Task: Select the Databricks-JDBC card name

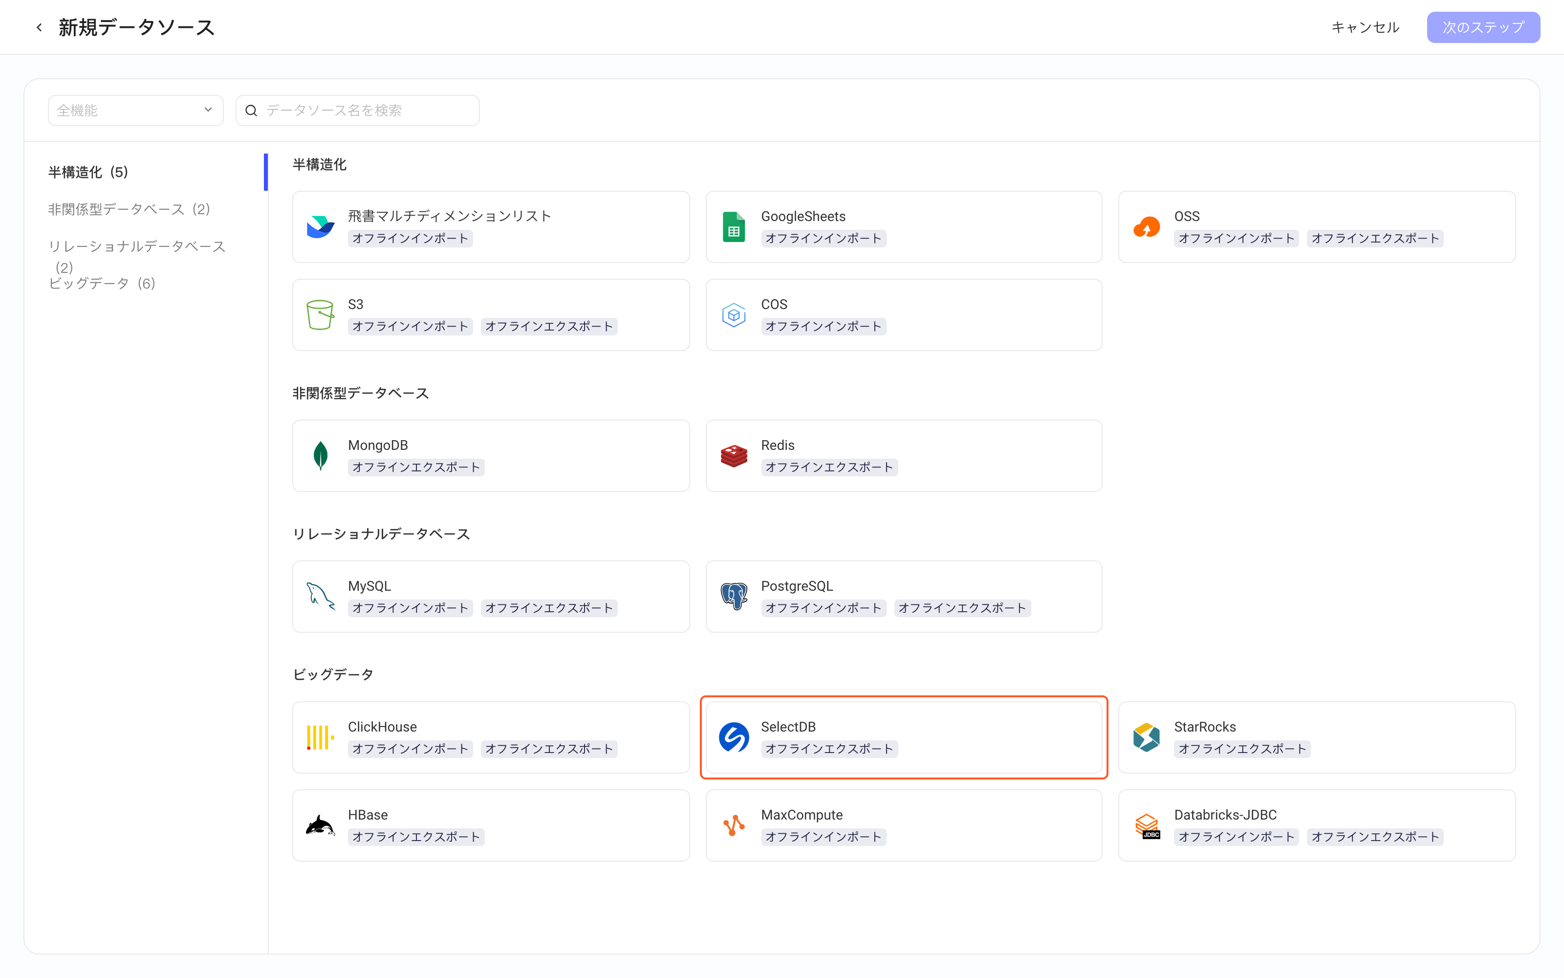Action: pyautogui.click(x=1225, y=814)
